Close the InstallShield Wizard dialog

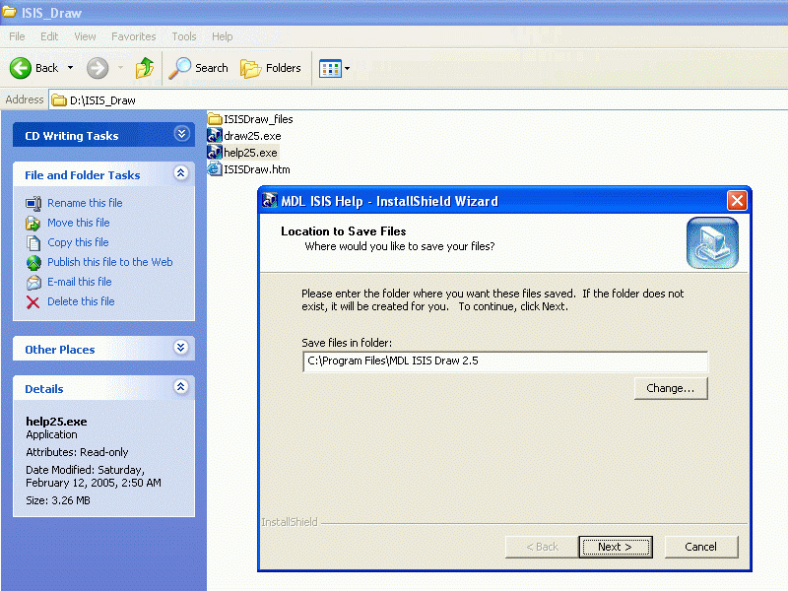coord(737,201)
